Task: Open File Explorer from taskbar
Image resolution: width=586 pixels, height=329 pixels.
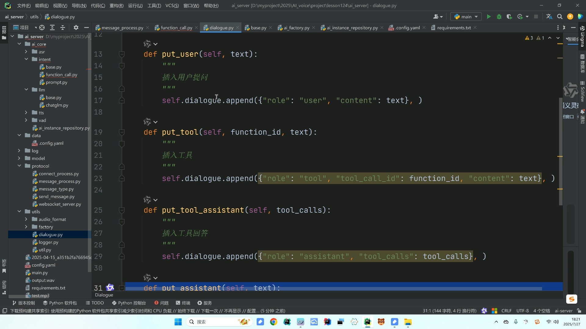Action: coord(408,322)
